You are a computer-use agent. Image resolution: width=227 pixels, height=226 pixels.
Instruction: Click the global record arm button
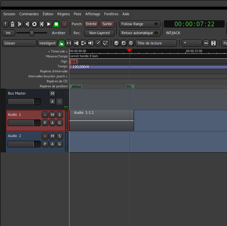click(x=65, y=24)
